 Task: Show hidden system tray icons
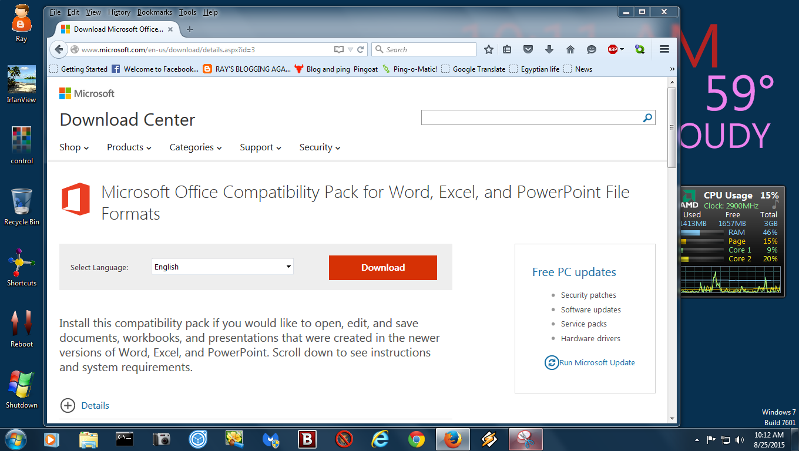(697, 439)
